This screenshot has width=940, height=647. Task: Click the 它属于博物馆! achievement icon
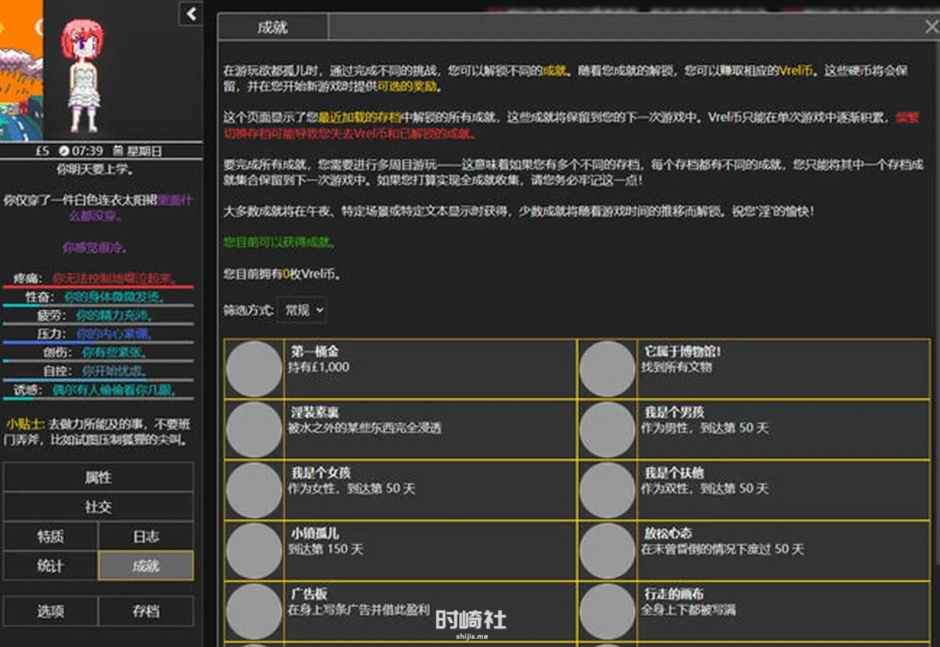608,369
